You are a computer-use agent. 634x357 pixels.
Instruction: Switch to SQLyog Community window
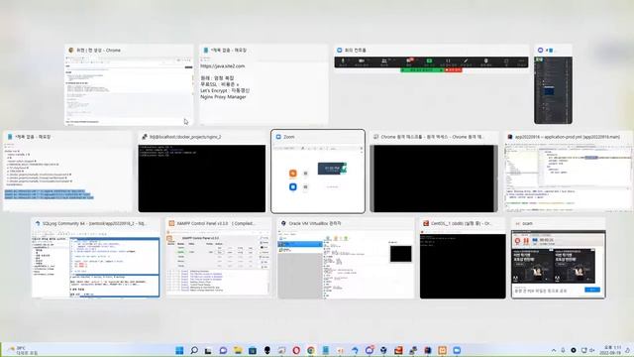[96, 258]
